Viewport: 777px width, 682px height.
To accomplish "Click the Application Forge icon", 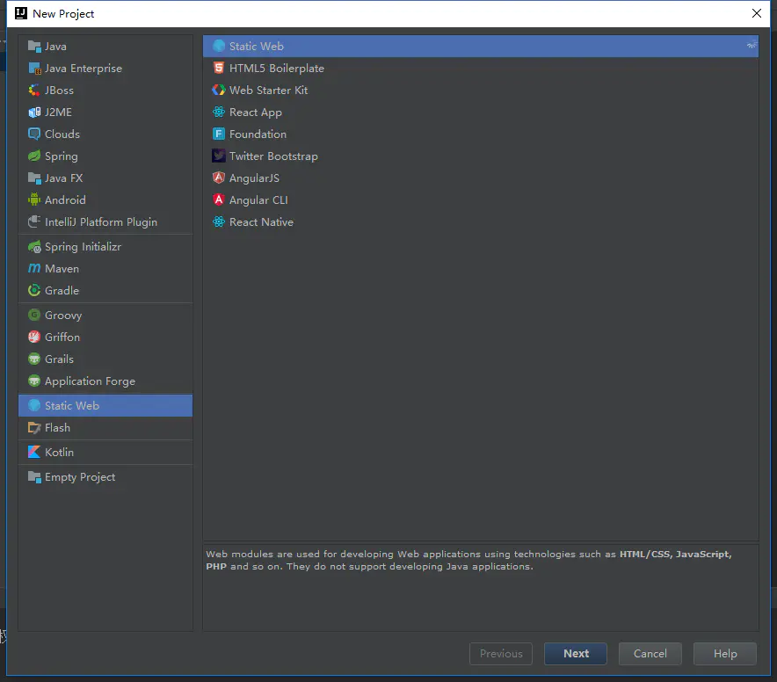I will coord(34,381).
